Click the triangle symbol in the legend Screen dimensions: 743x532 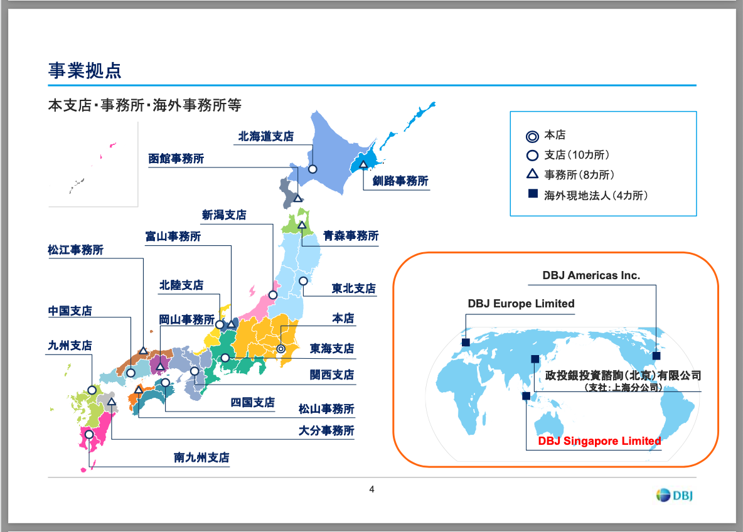tap(533, 174)
